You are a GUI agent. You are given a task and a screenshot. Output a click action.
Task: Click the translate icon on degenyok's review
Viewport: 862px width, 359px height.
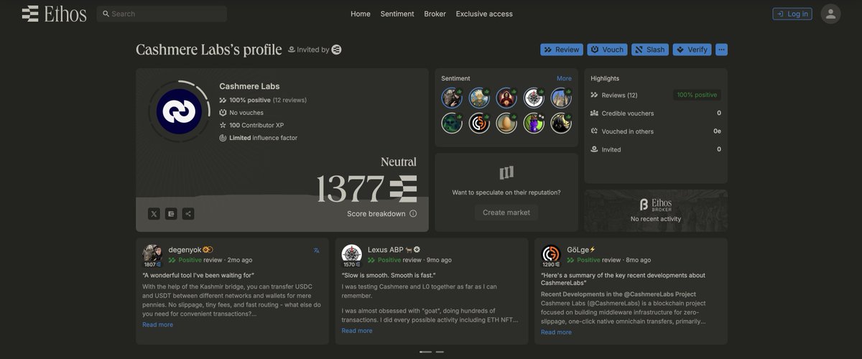click(317, 251)
